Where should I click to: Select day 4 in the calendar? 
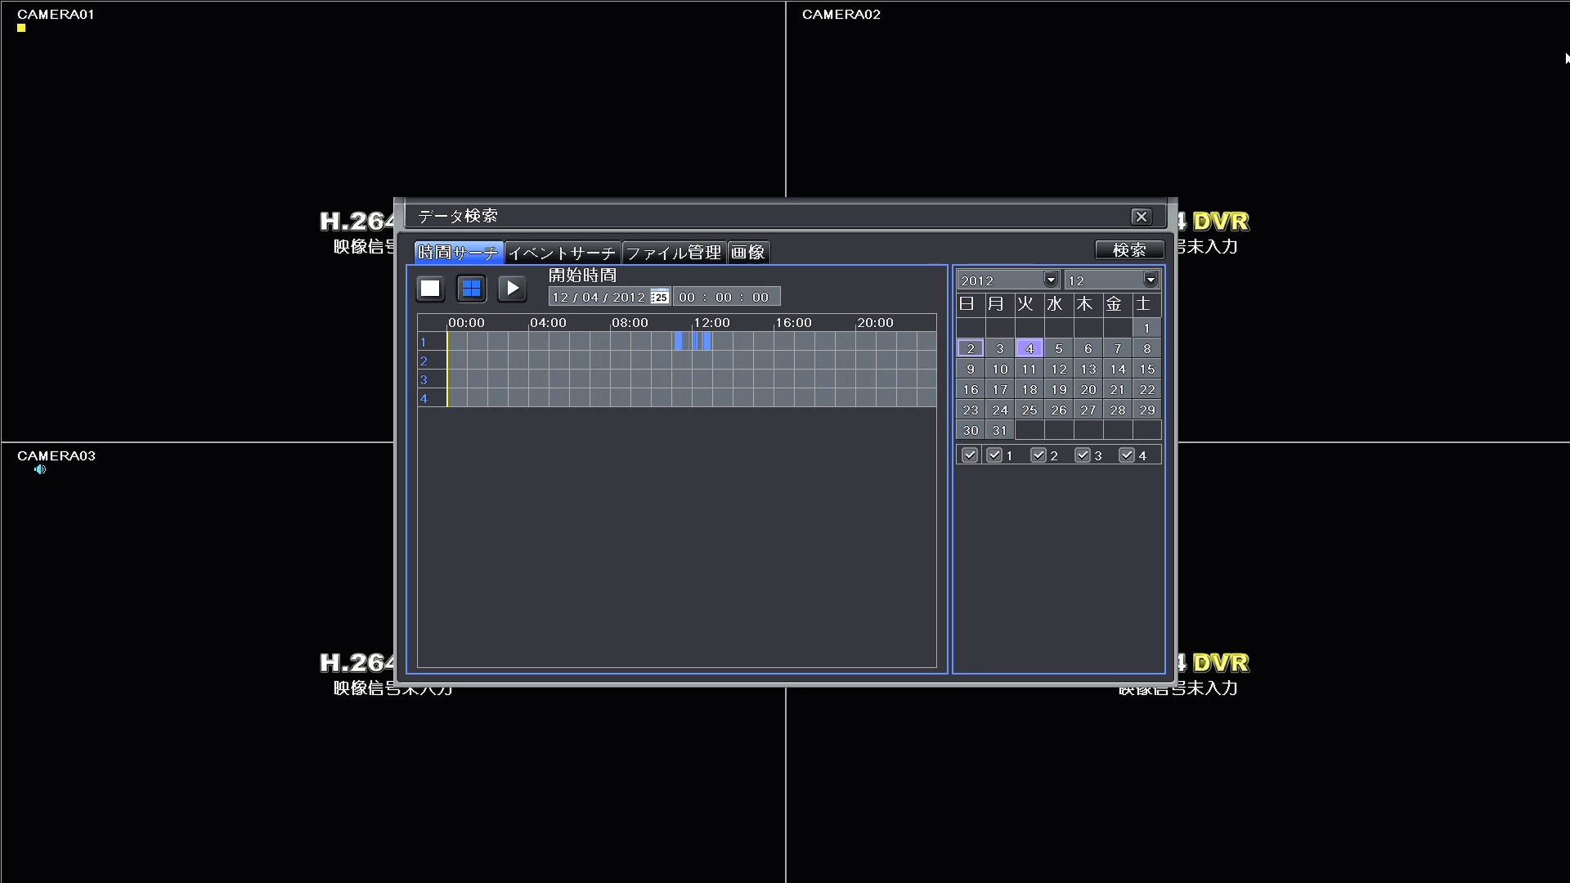tap(1029, 349)
